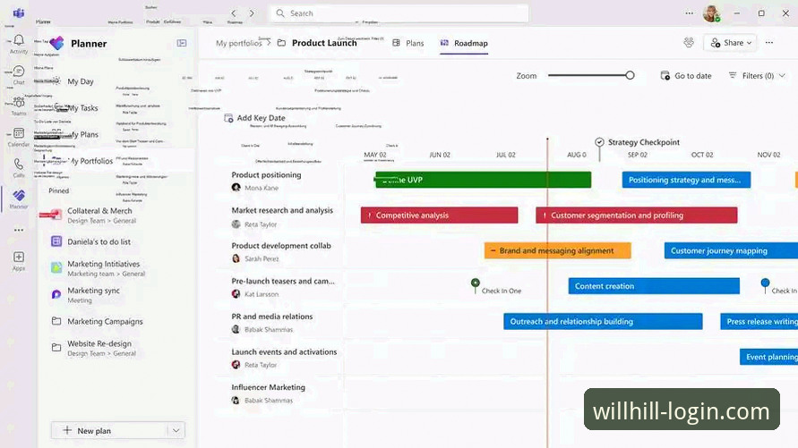798x448 pixels.
Task: Open more options ellipsis beside Share
Action: coord(769,43)
